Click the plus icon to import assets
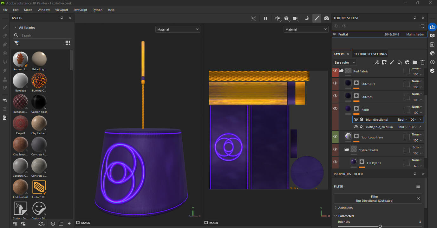437x228 pixels. pyautogui.click(x=69, y=224)
